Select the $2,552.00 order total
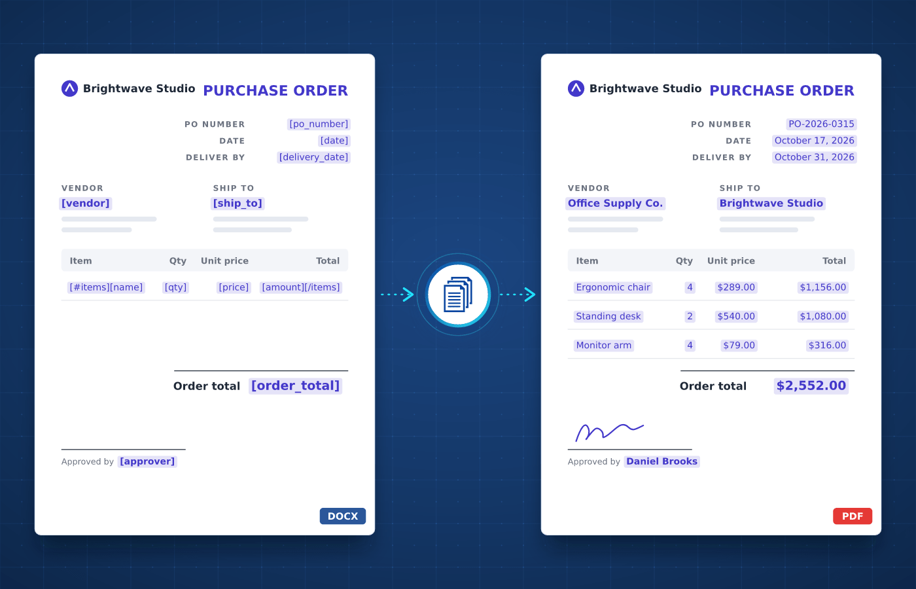916x589 pixels. pos(811,386)
